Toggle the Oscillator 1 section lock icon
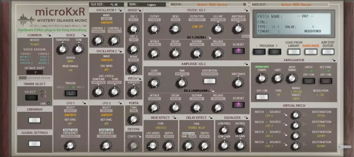 coord(120,10)
